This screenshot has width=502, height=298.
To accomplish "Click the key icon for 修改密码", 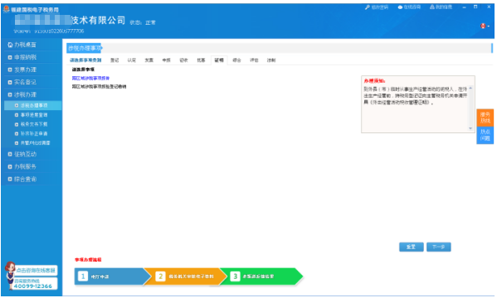I will (368, 7).
